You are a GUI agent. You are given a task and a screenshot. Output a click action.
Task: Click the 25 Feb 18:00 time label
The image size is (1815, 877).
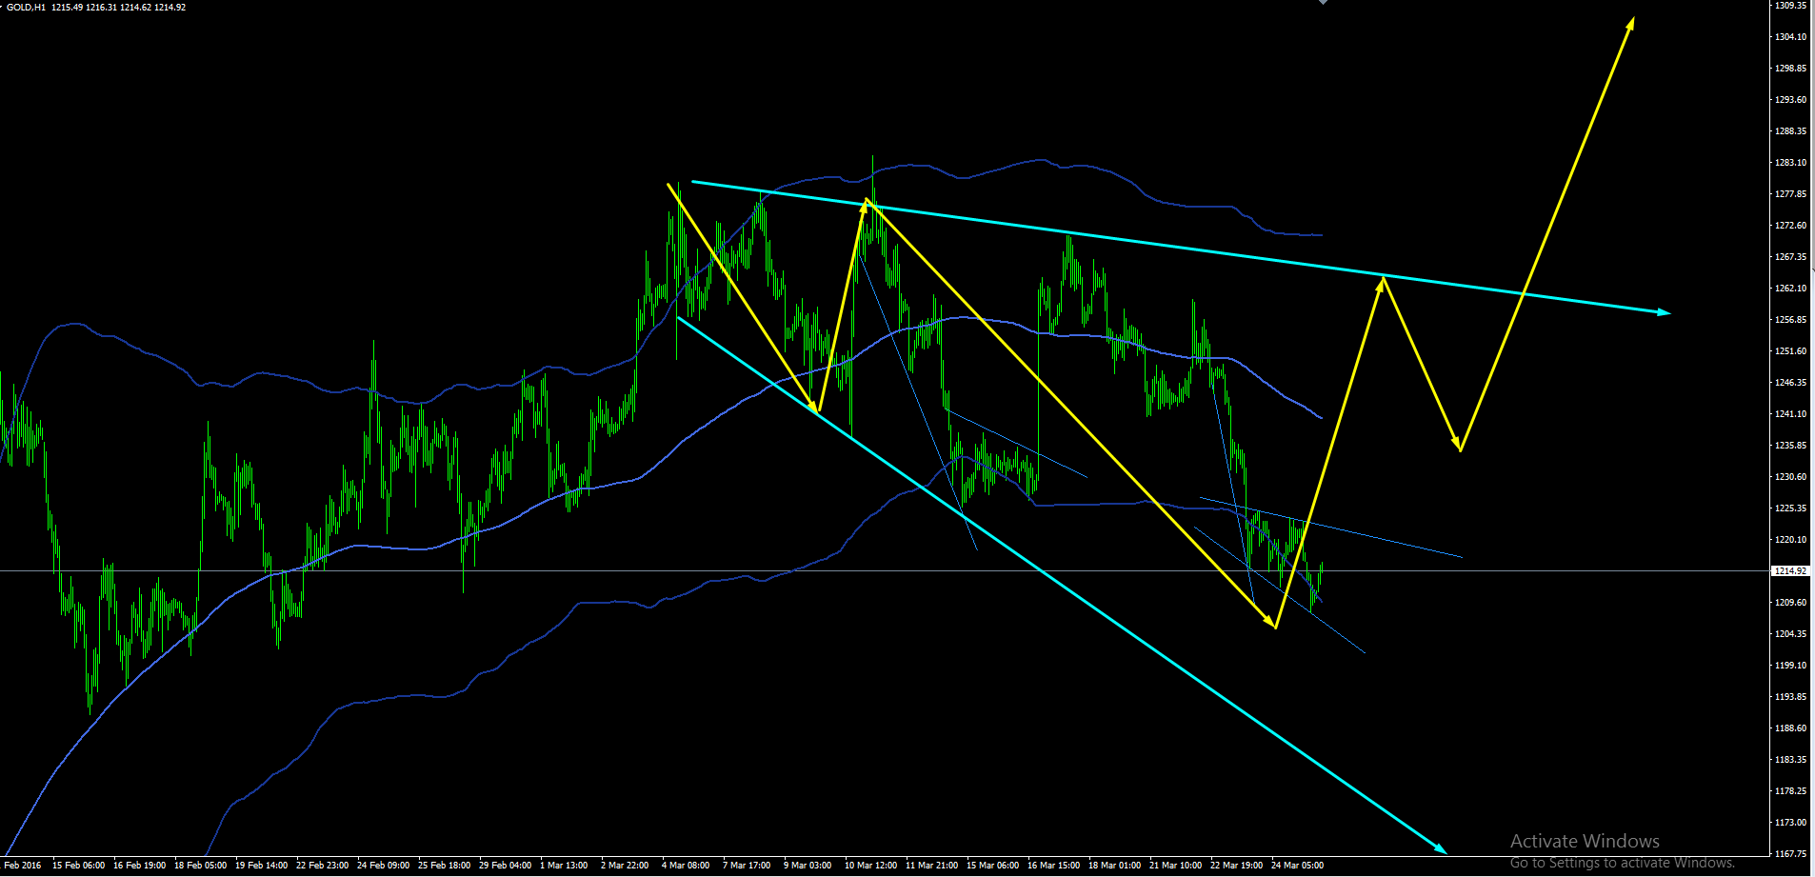tap(445, 866)
